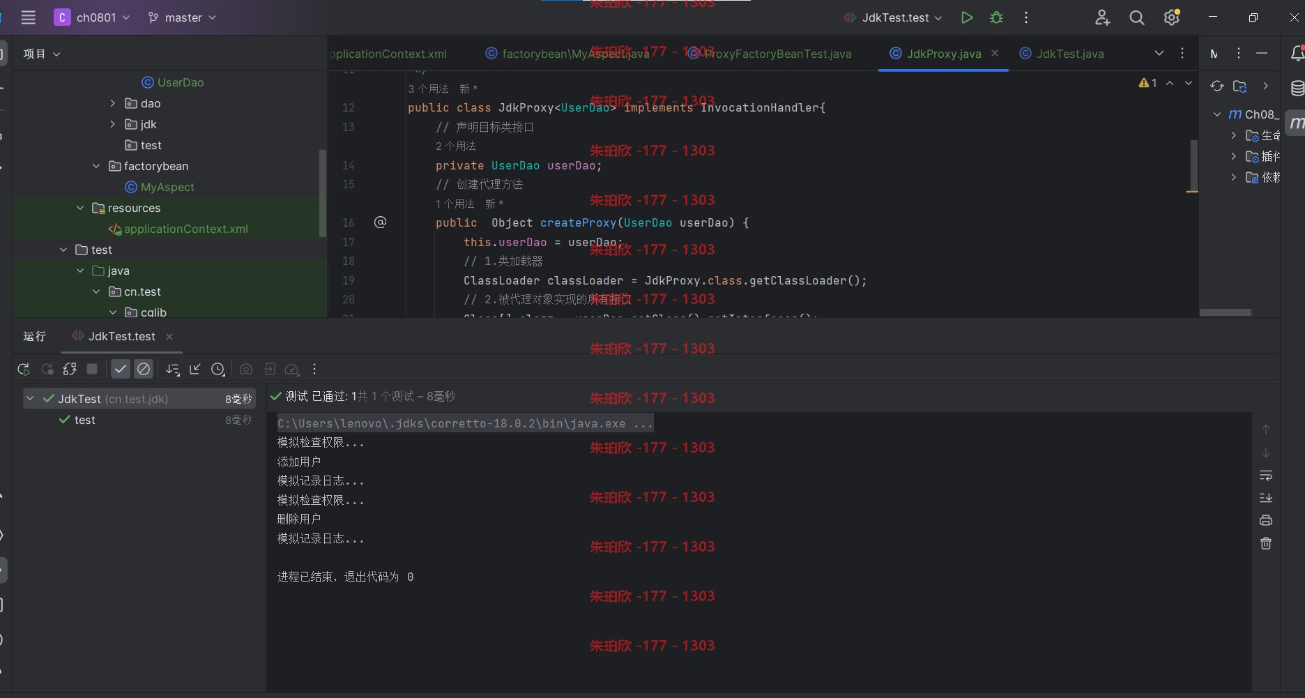Screen dimensions: 1305x698
Task: Jump up the stack trace arrow
Action: 1266,430
